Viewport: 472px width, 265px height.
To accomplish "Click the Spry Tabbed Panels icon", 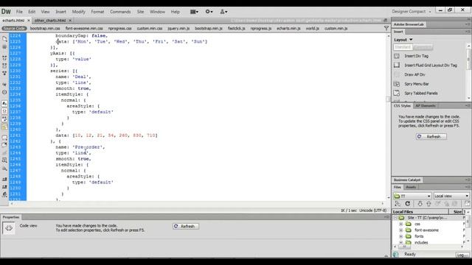I will pyautogui.click(x=397, y=93).
